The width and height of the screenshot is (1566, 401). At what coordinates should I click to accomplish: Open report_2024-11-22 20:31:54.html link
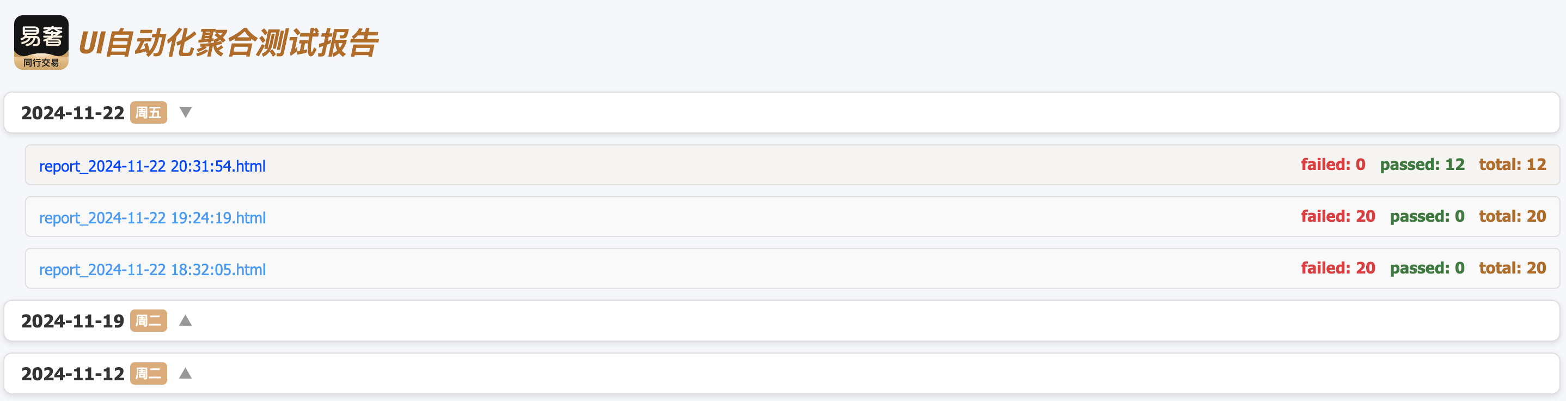tap(152, 166)
